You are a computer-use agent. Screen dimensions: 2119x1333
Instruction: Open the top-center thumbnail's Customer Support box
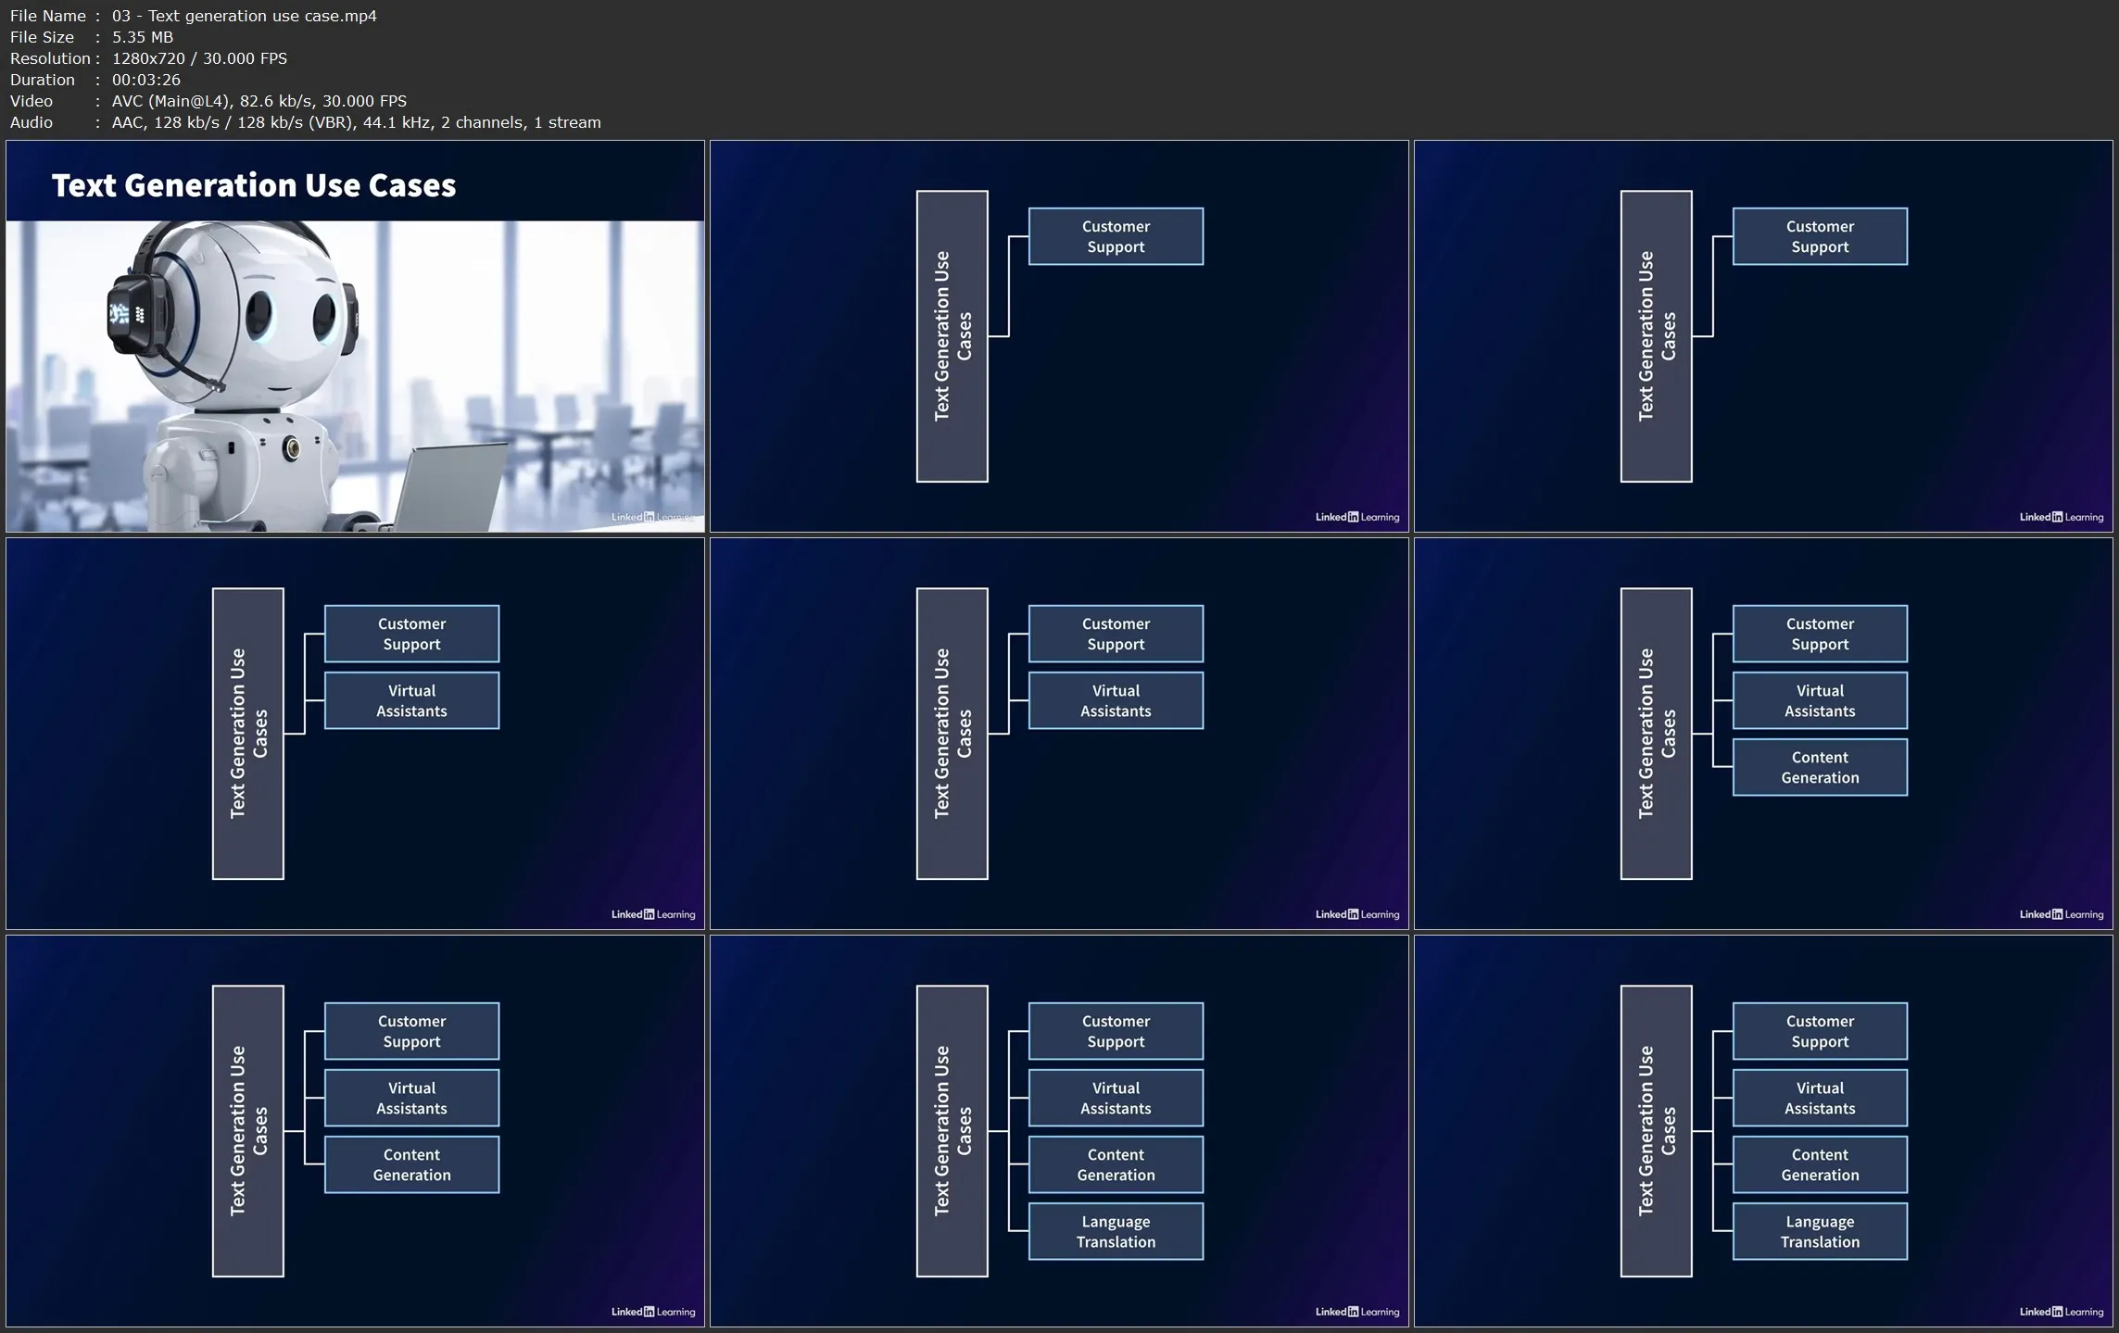tap(1116, 236)
